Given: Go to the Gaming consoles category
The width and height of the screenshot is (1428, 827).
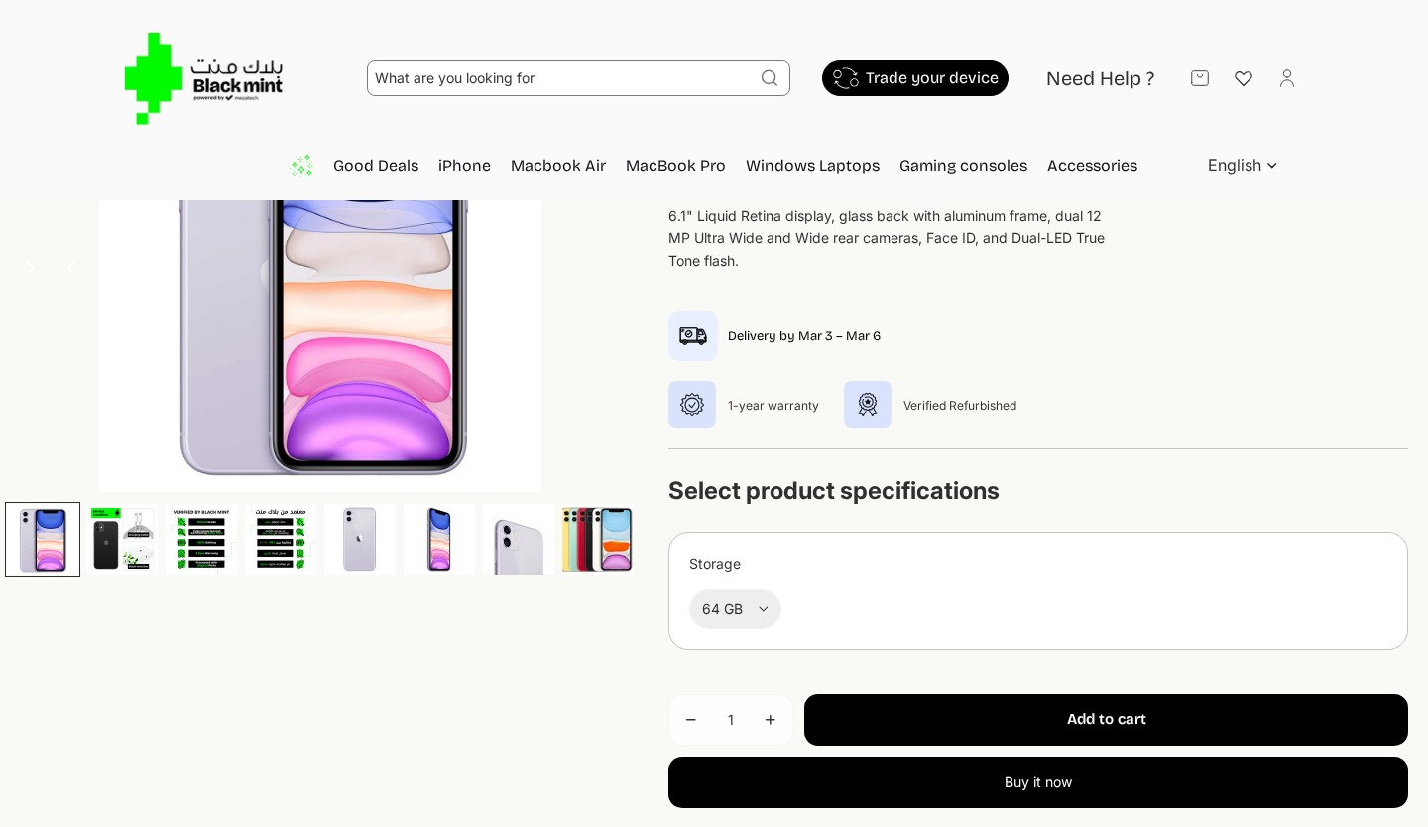Looking at the screenshot, I should [x=963, y=166].
